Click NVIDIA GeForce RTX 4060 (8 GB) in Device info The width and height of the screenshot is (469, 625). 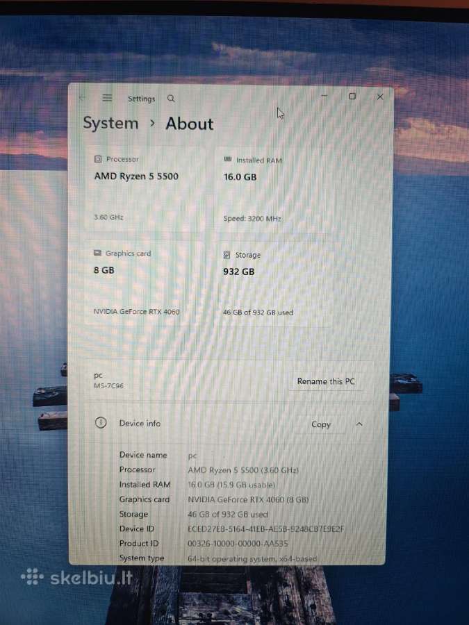pyautogui.click(x=248, y=499)
